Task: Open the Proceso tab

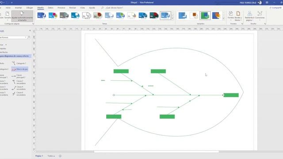Action: tap(61, 8)
